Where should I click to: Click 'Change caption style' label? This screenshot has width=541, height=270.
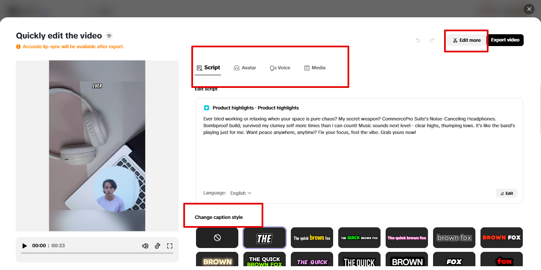pyautogui.click(x=219, y=217)
